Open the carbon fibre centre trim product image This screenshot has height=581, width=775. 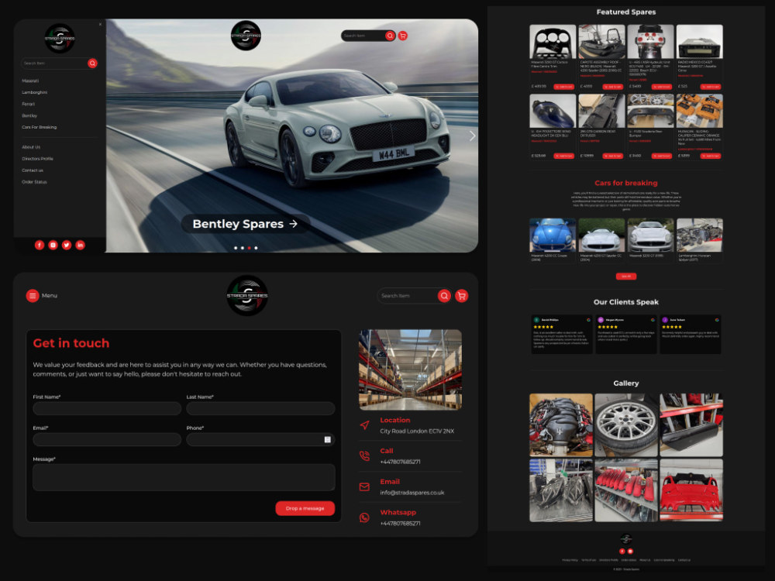[x=553, y=42]
